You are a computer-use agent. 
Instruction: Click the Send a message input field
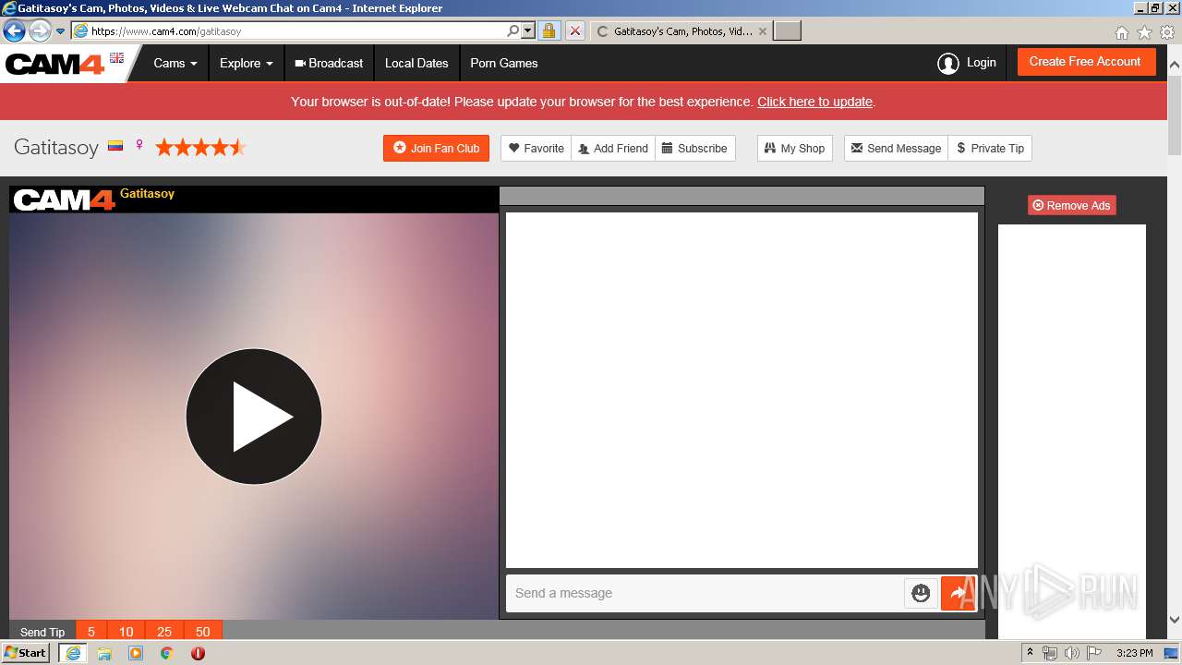705,593
